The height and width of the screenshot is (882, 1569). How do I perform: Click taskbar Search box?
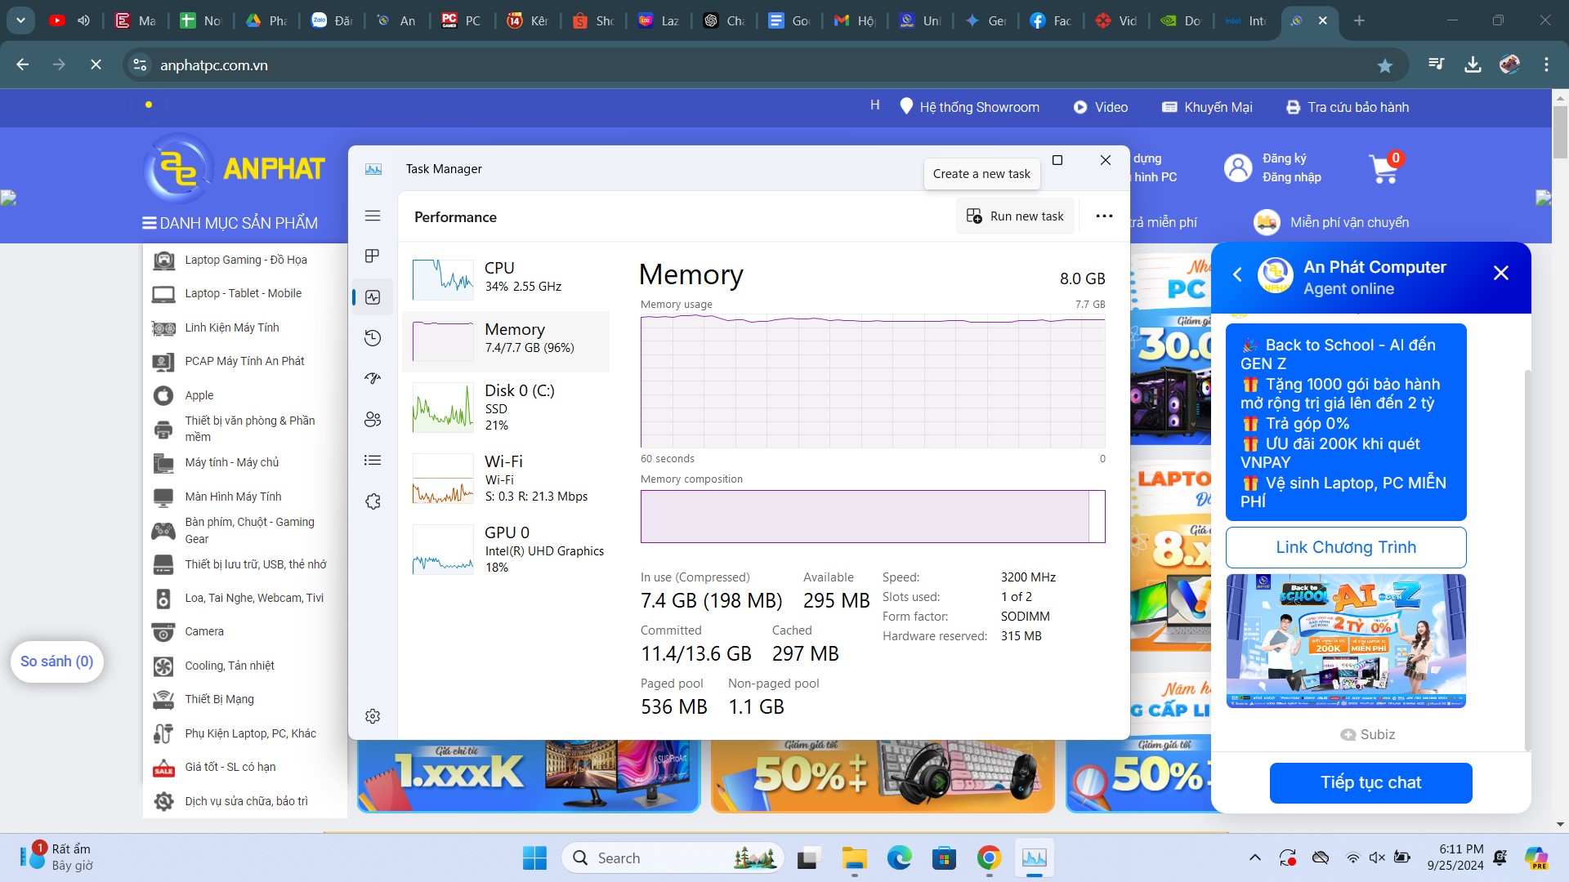(x=672, y=858)
